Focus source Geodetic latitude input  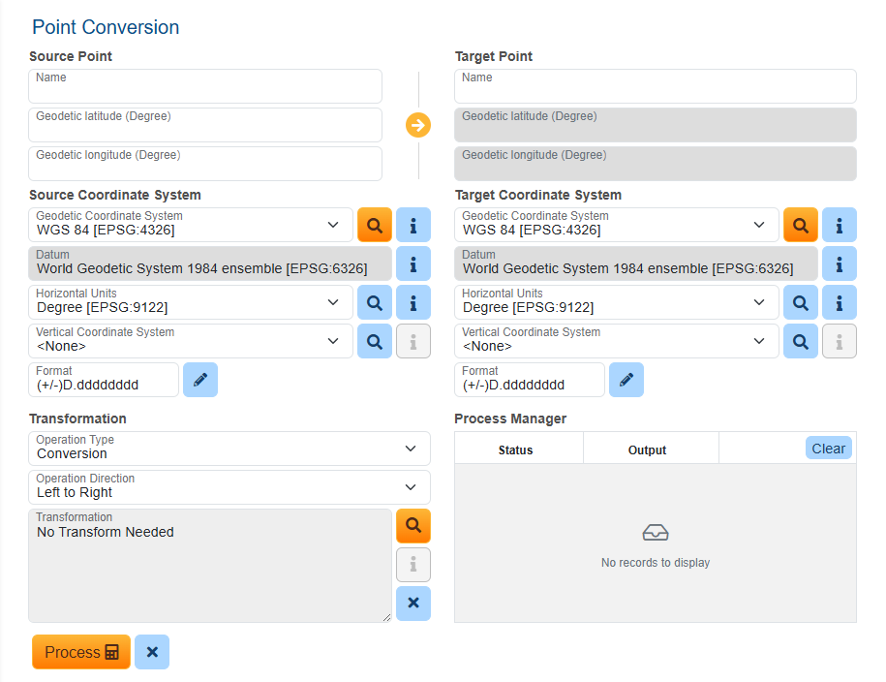(205, 125)
